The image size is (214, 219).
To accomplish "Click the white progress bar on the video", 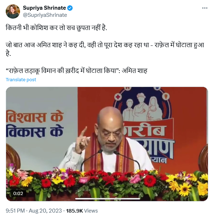I will 107,199.
